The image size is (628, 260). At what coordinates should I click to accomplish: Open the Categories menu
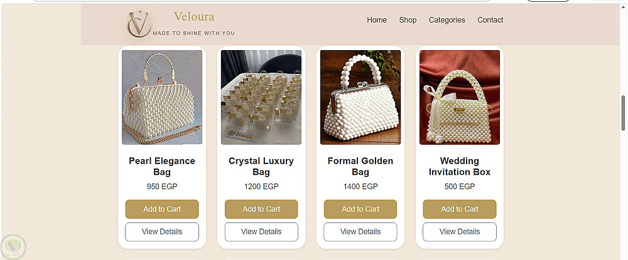tap(447, 20)
